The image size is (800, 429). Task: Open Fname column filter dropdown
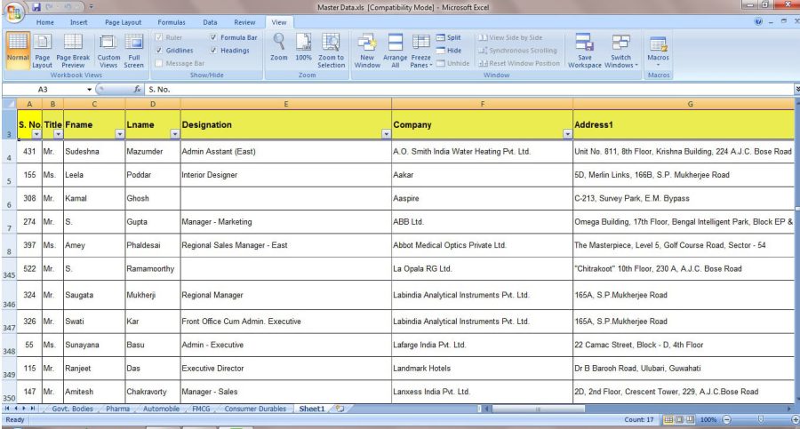[x=120, y=134]
